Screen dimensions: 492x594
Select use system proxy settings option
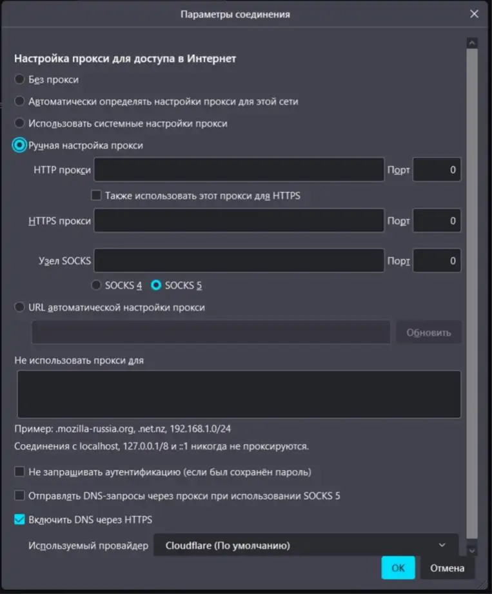[x=19, y=123]
